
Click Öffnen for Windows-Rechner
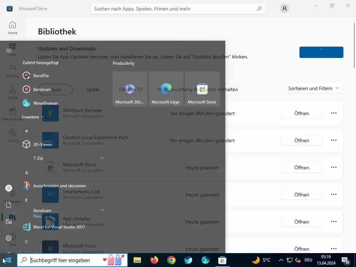click(x=301, y=113)
